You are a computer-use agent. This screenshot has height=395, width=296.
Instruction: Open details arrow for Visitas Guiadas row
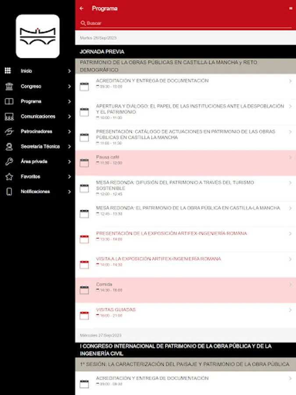pos(290,310)
